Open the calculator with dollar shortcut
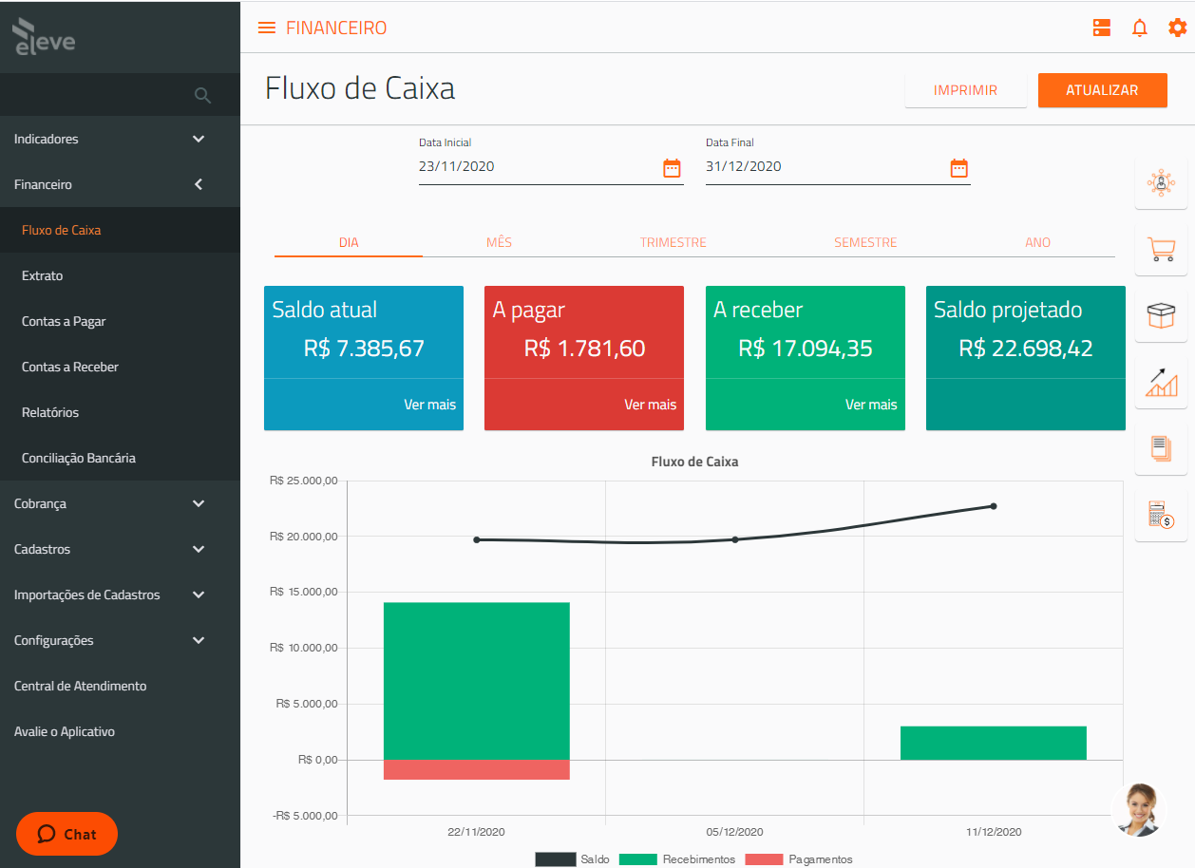 1161,516
